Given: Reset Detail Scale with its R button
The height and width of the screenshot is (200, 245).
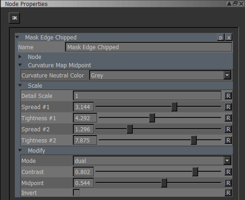Looking at the screenshot, I should tap(228, 96).
